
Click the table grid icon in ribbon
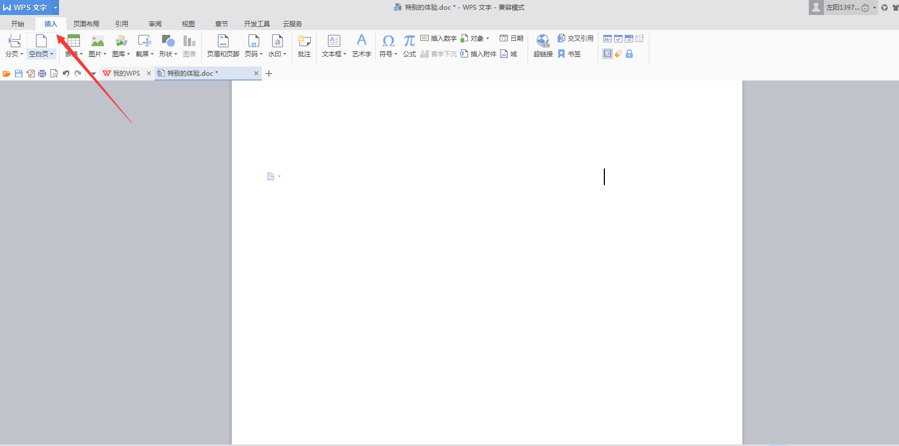point(74,41)
